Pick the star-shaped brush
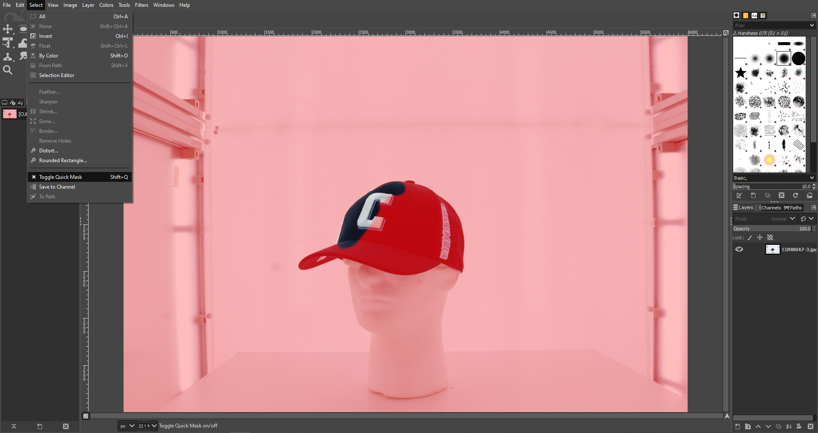 [x=741, y=73]
